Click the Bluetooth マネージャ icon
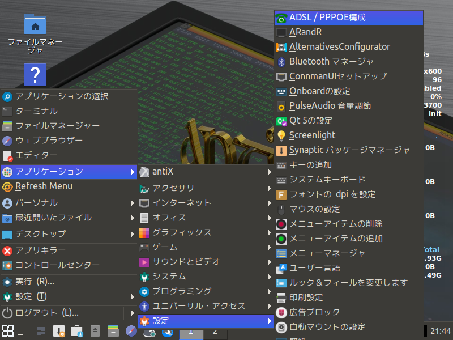This screenshot has width=453, height=340. [281, 62]
